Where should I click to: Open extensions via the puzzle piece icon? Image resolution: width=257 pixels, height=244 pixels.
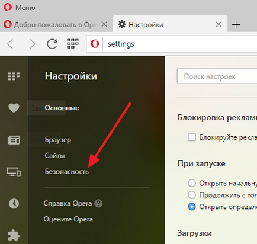[14, 235]
